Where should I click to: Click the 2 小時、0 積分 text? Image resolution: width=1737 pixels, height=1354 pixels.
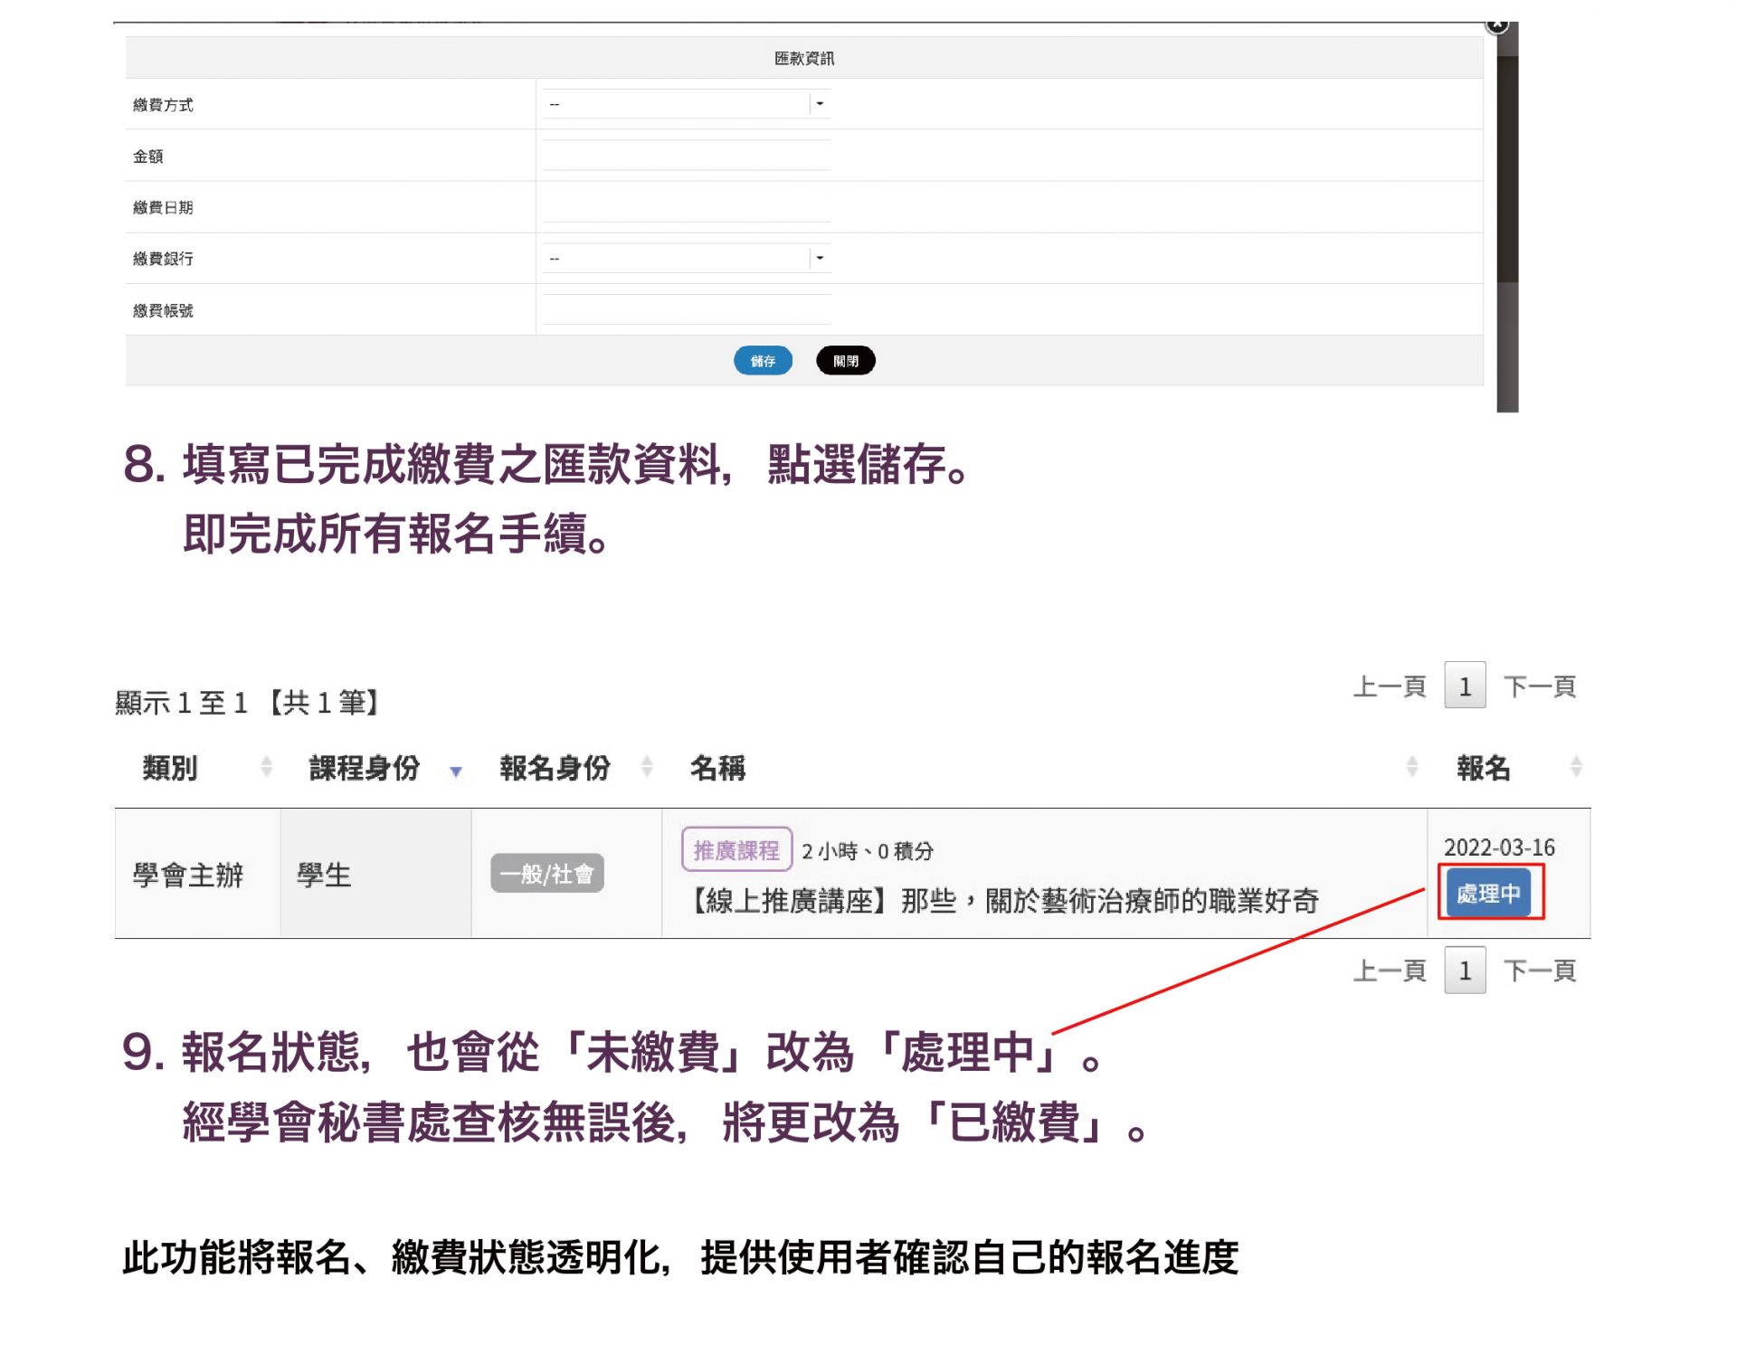[867, 851]
